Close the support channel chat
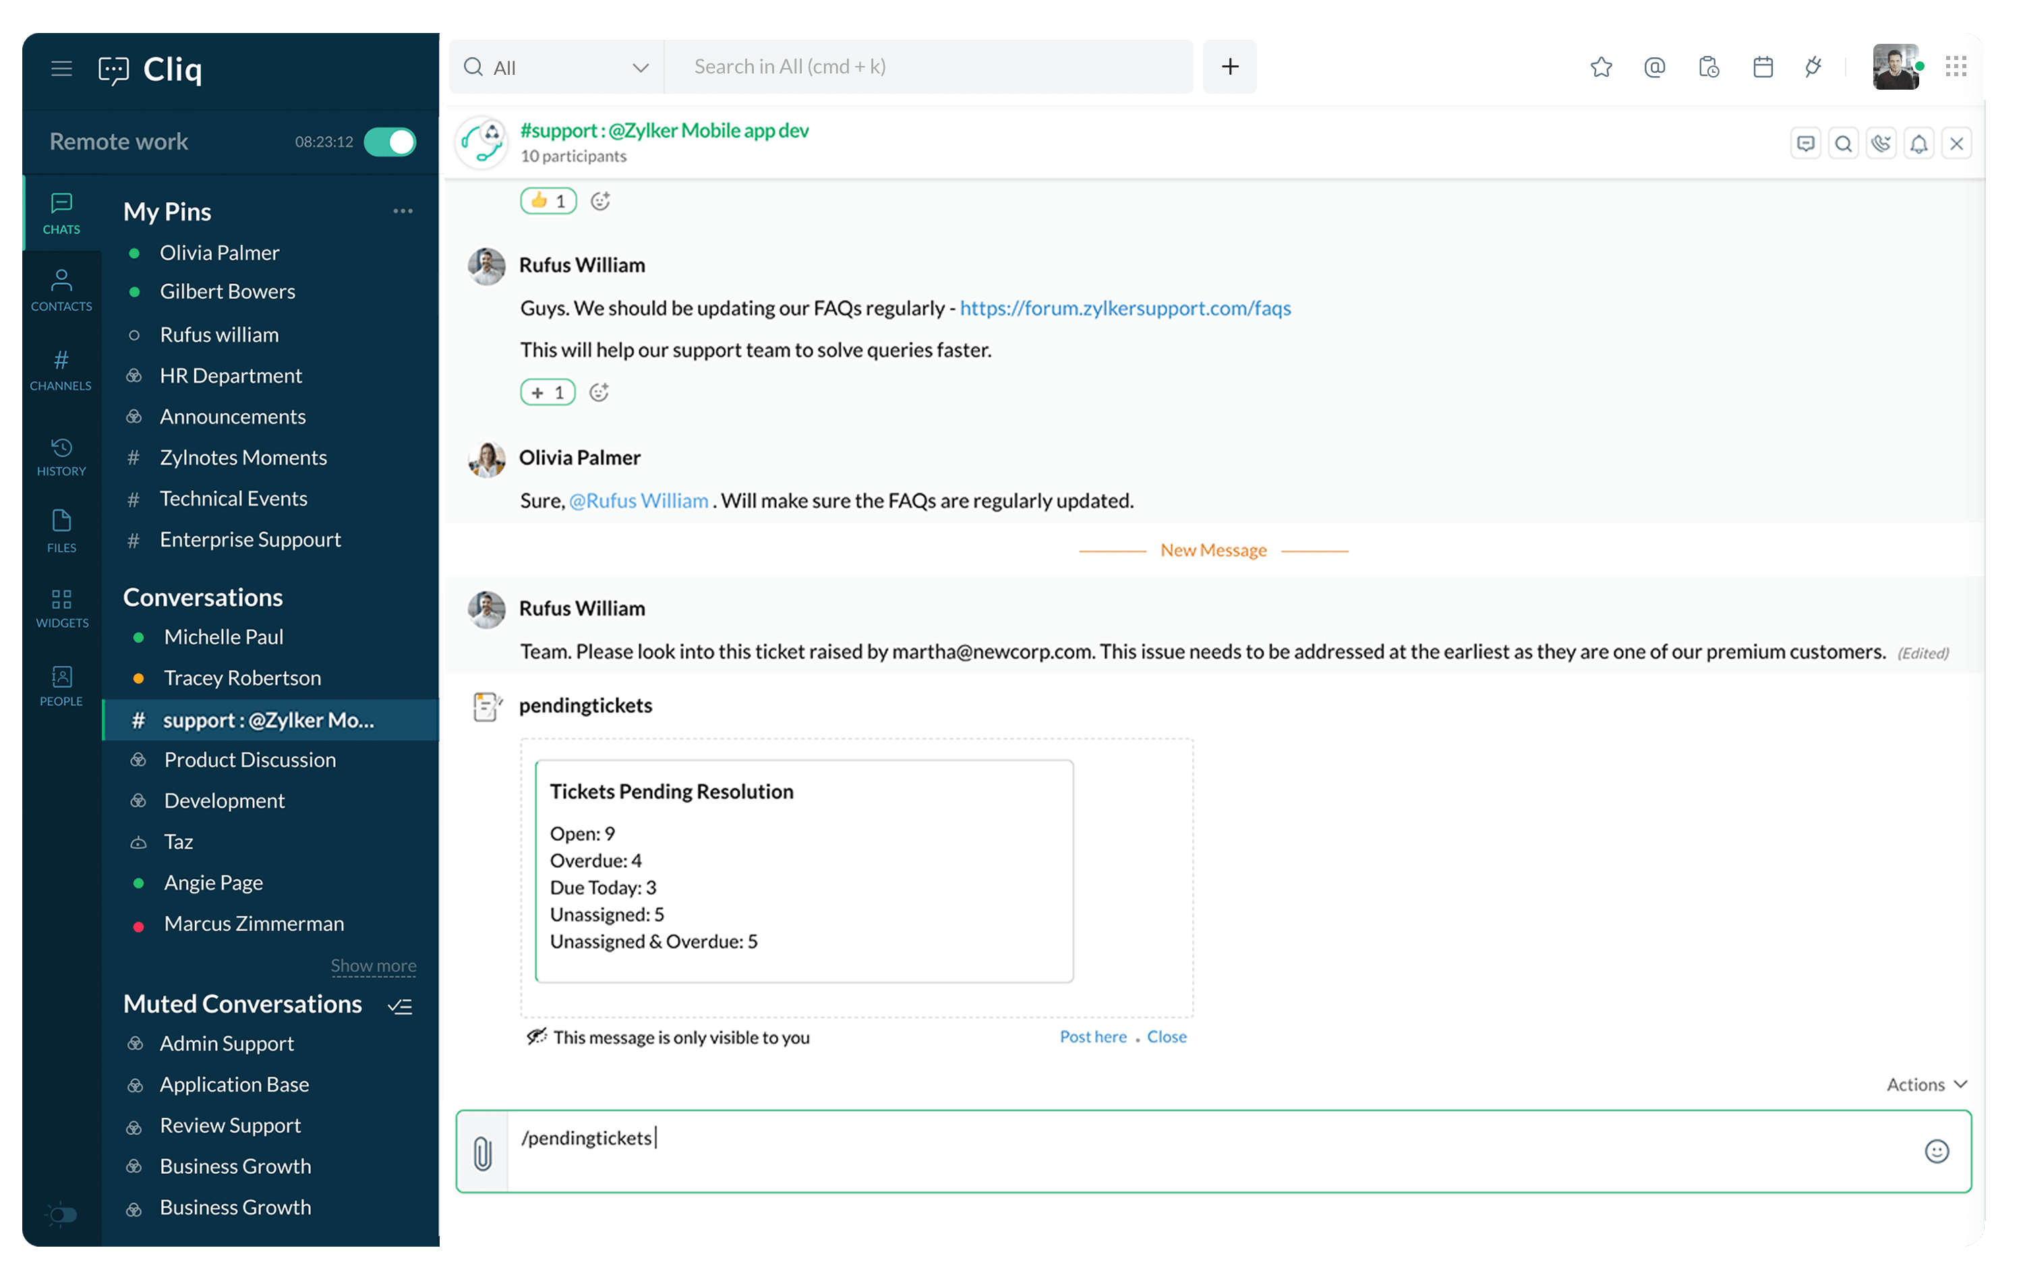The height and width of the screenshot is (1277, 2023). [x=1957, y=144]
